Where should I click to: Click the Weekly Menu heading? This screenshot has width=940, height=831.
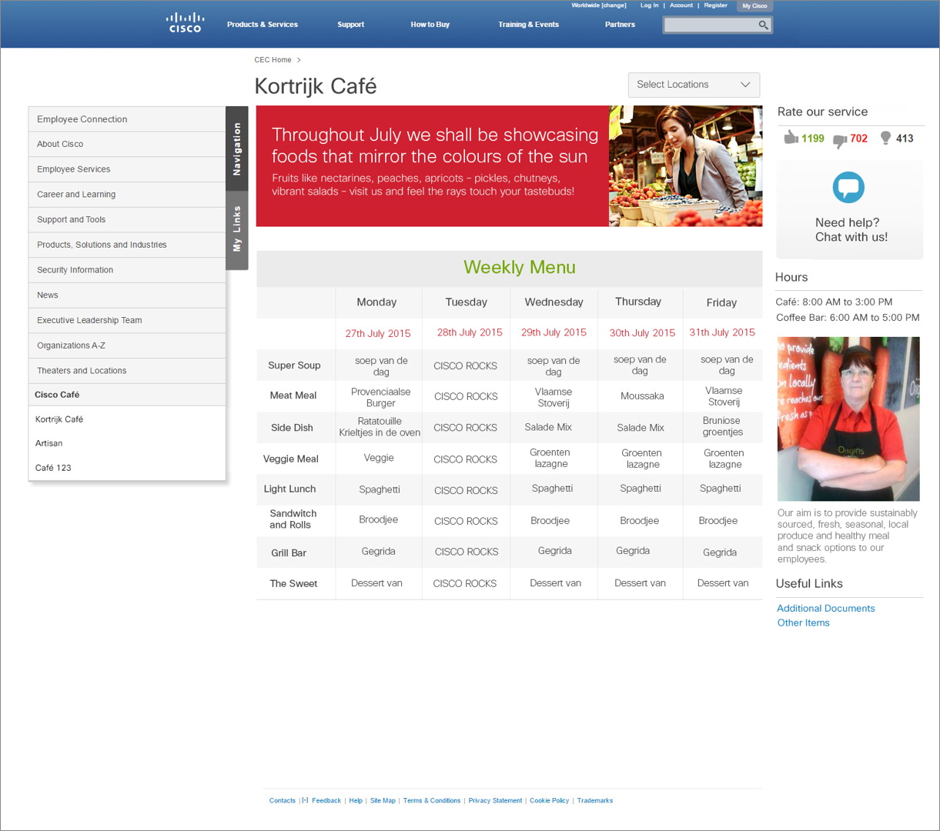point(520,268)
